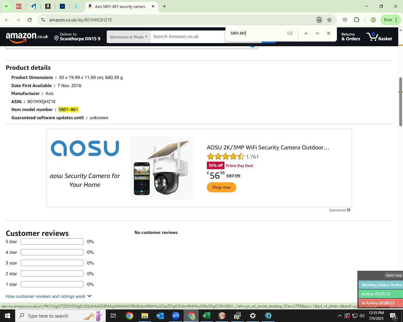Bookmark this page with the star
This screenshot has height=322, width=403.
[x=329, y=20]
